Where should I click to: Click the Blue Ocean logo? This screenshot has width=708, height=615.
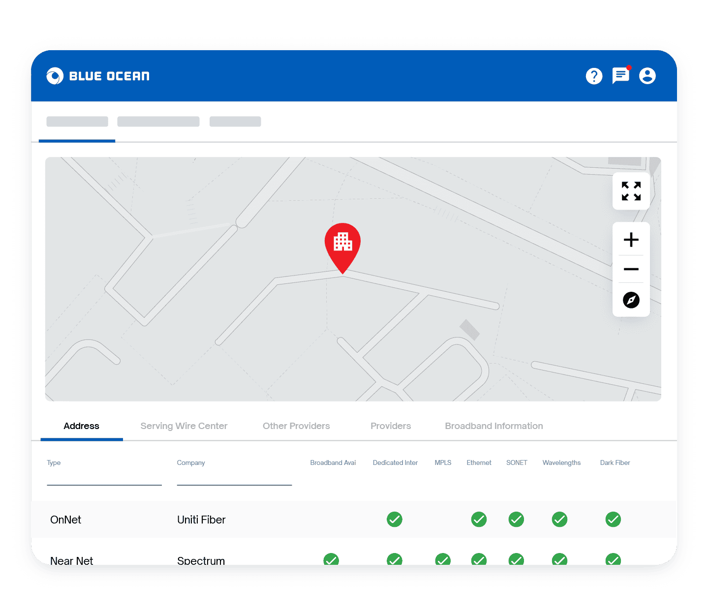pyautogui.click(x=98, y=76)
